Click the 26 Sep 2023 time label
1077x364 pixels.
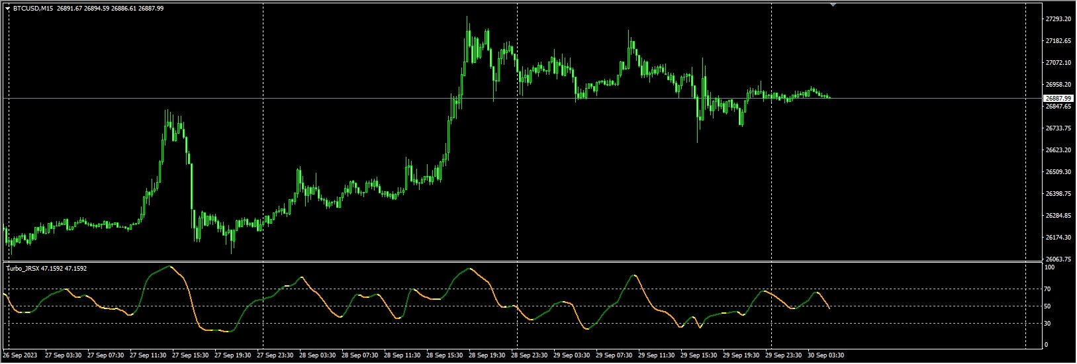[x=21, y=355]
